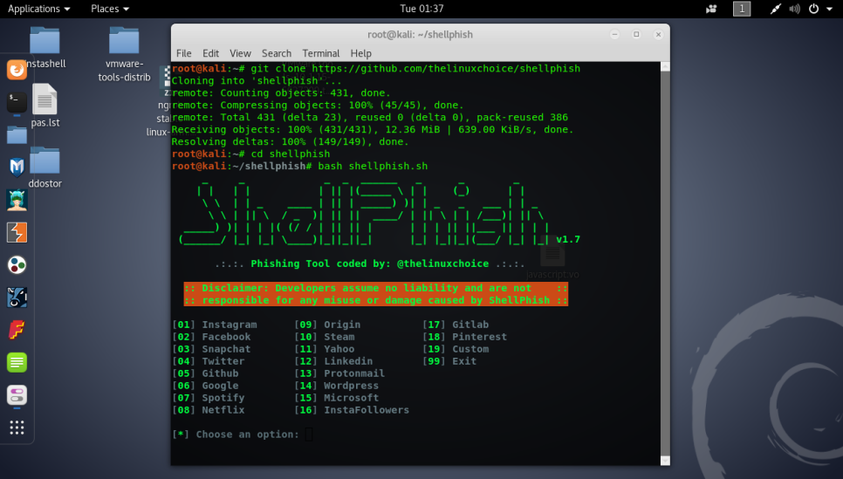The width and height of the screenshot is (843, 479).
Task: Click the terminal scrollbar down arrow
Action: 665,461
